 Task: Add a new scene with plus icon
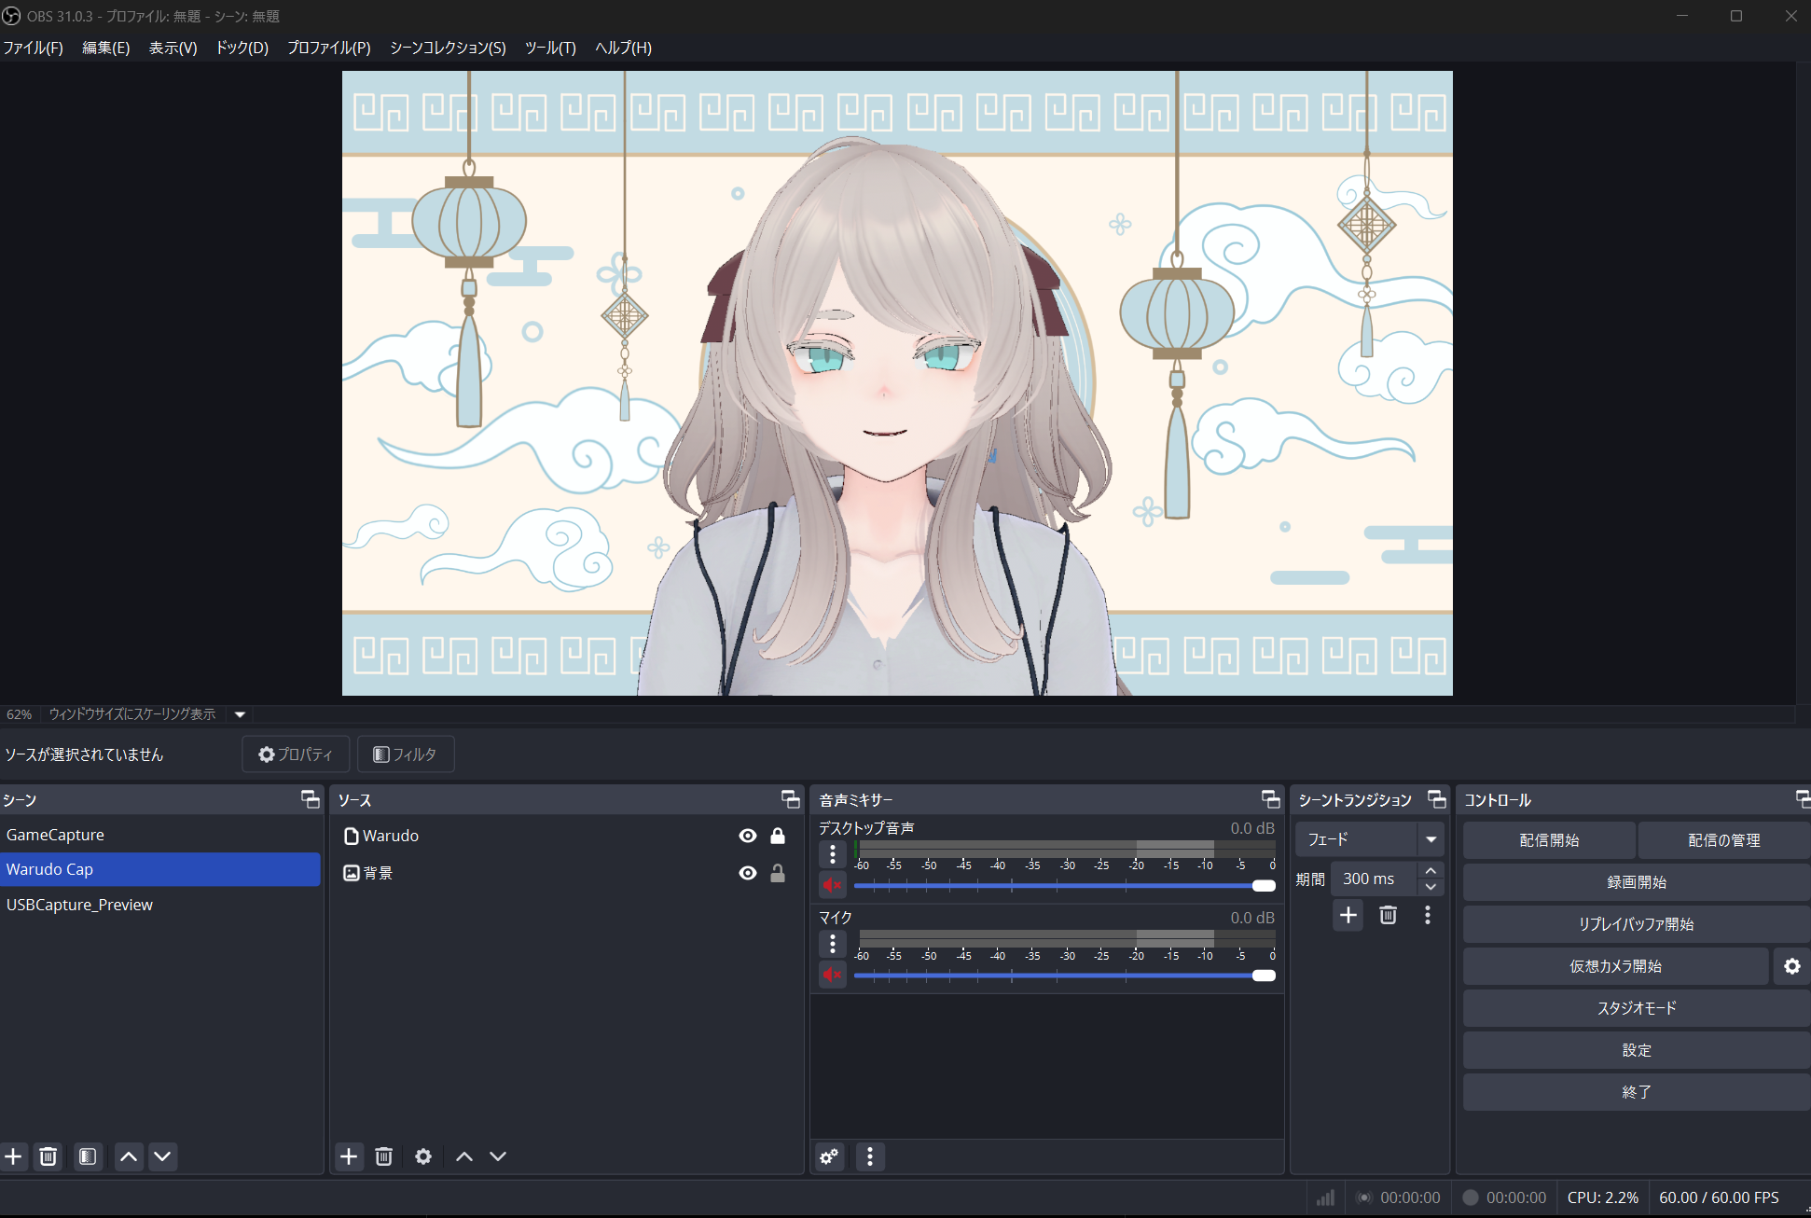[14, 1156]
